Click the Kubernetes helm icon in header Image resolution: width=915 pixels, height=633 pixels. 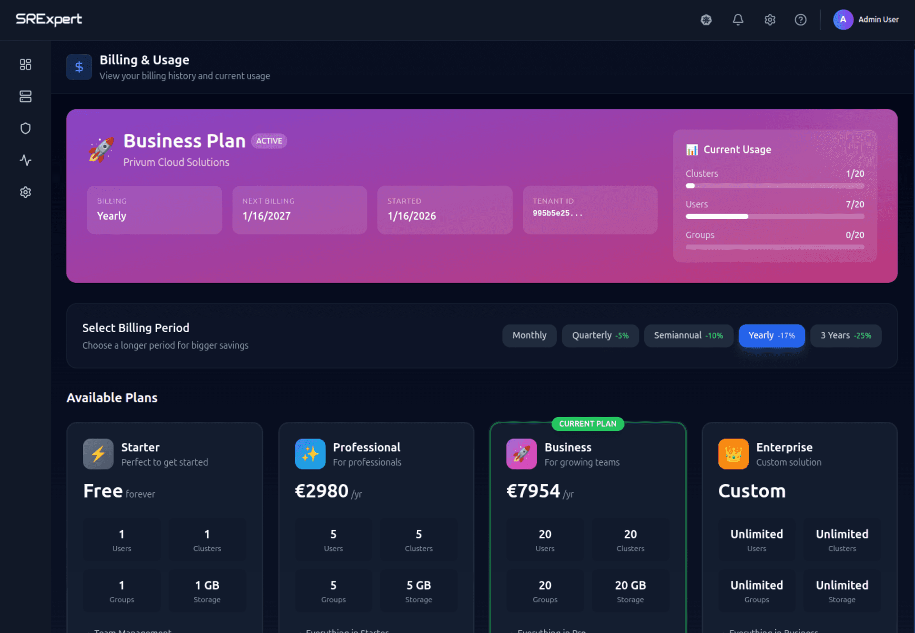tap(706, 20)
